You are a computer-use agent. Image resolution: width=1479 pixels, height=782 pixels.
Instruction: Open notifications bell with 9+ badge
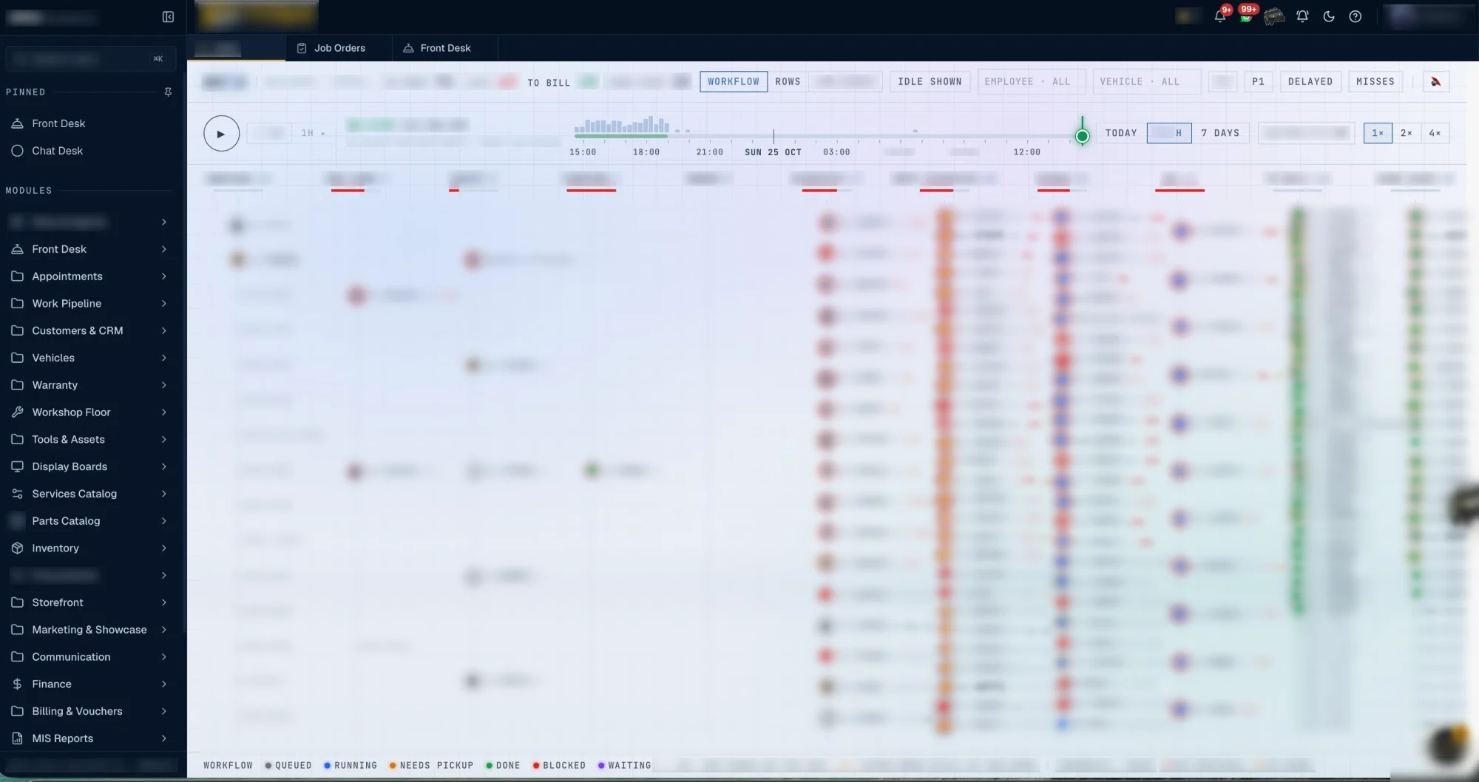point(1220,16)
